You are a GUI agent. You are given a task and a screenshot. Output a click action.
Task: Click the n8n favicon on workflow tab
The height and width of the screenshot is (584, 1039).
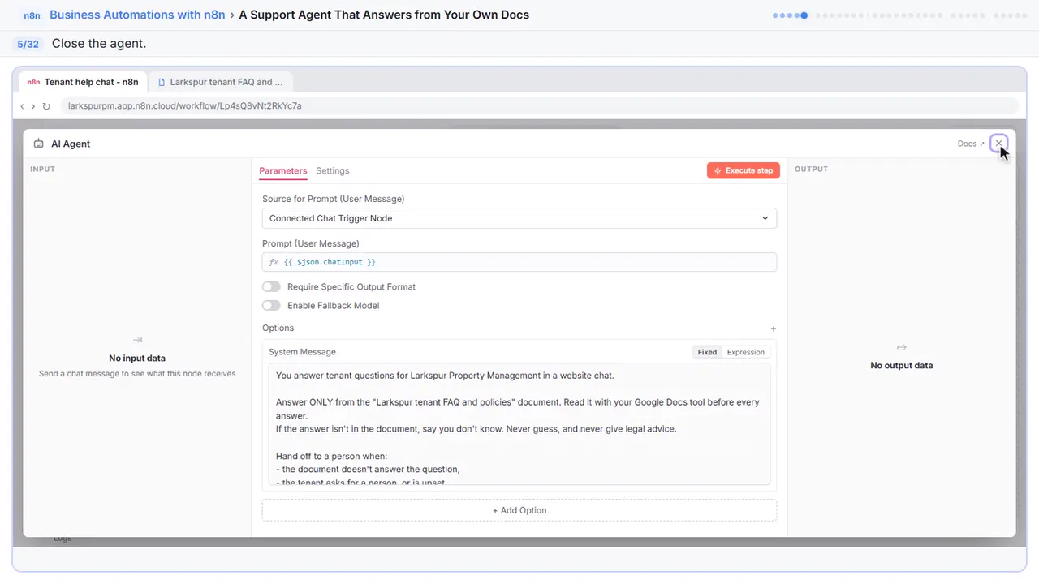coord(33,82)
